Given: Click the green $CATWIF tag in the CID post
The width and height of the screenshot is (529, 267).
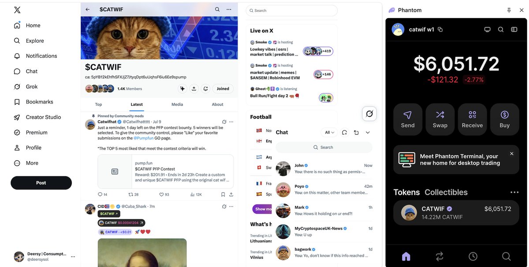Looking at the screenshot, I should (109, 214).
